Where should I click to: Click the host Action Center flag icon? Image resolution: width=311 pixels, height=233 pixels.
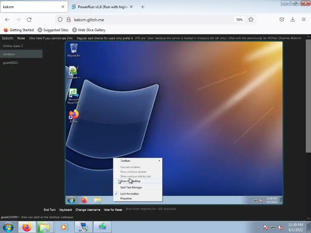(x=266, y=227)
